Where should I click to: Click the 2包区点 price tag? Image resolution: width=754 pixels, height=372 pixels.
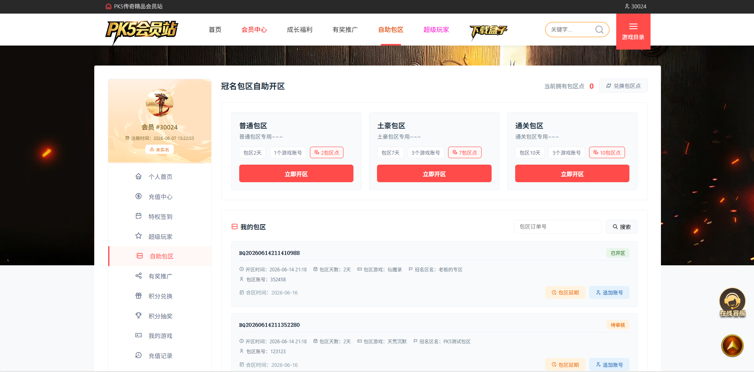(327, 153)
